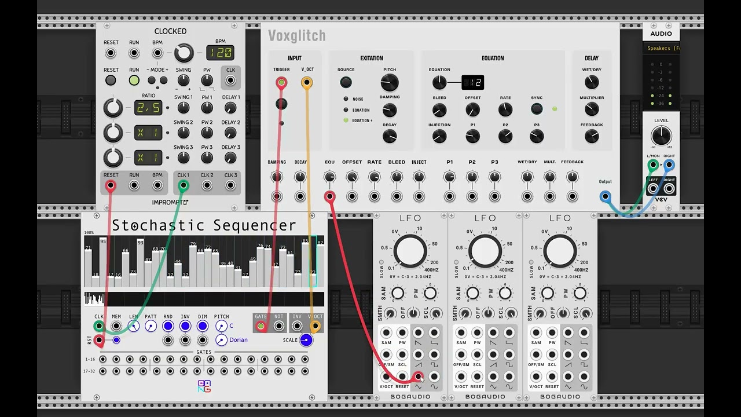The height and width of the screenshot is (417, 741).
Task: Click the bottom BPM output jack on Clocked
Action: tap(157, 185)
